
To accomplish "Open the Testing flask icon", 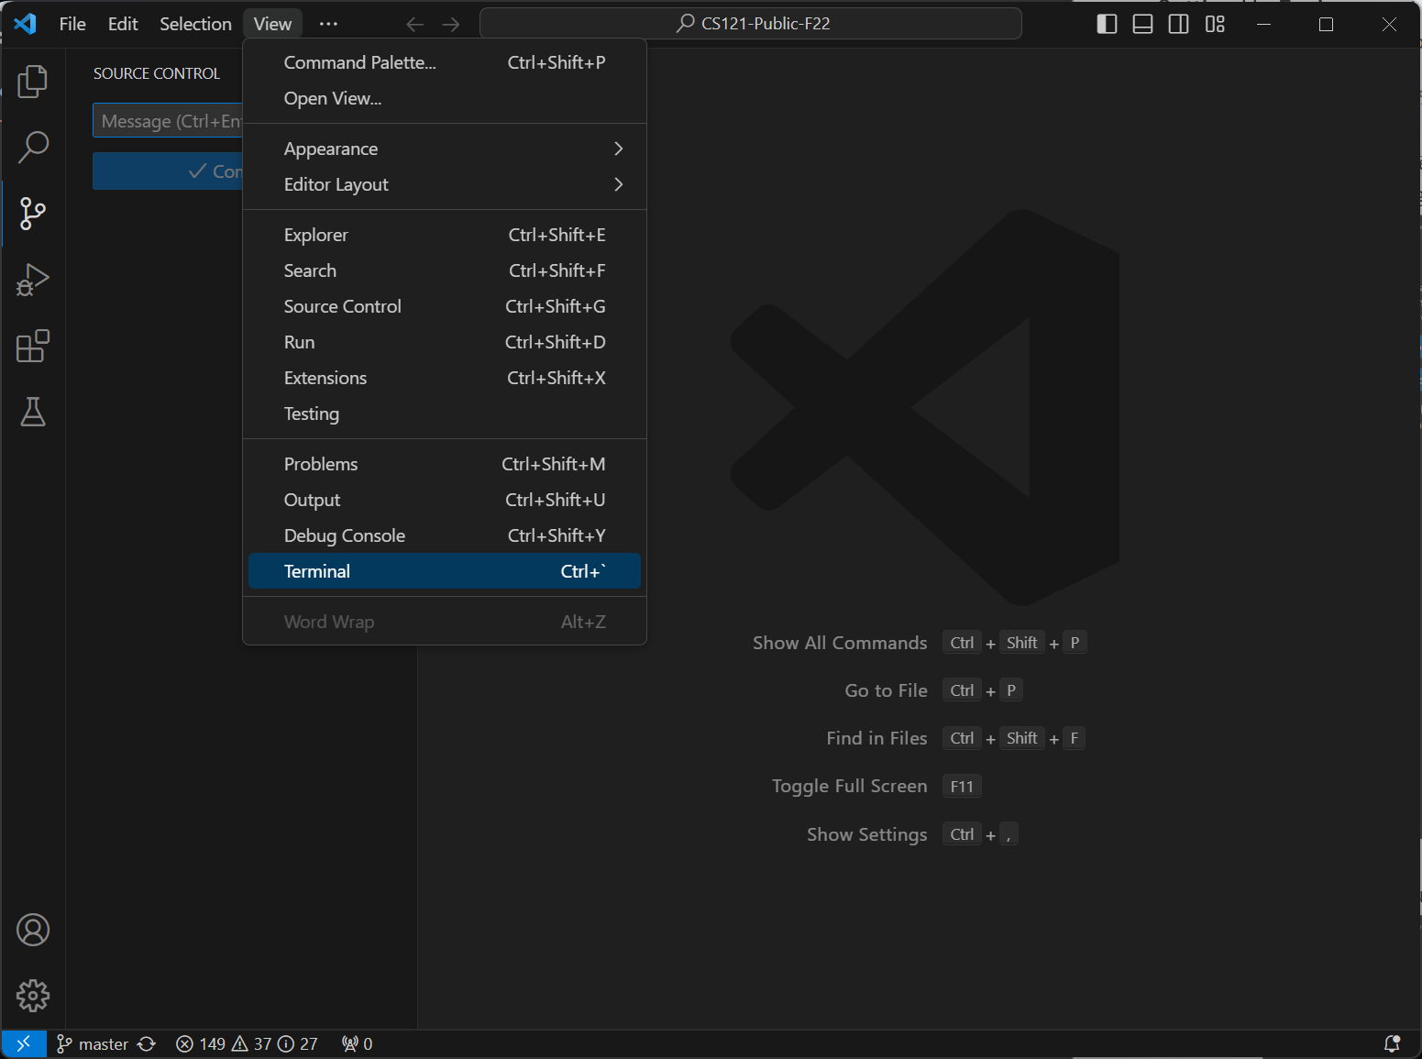I will click(33, 413).
